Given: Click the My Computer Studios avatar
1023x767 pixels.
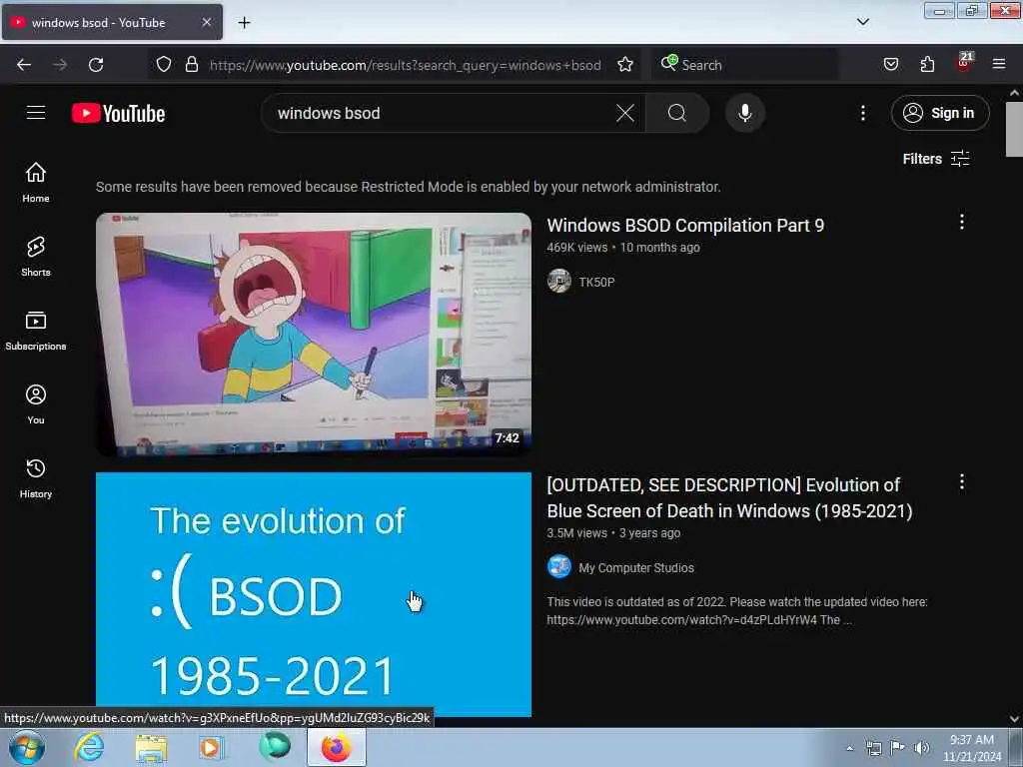Looking at the screenshot, I should coord(559,567).
